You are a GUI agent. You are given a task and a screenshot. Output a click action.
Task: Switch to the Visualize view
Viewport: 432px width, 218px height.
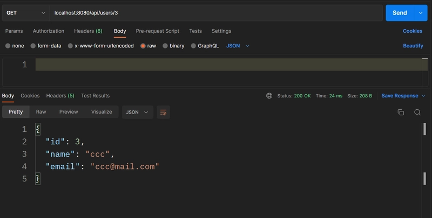pos(102,112)
